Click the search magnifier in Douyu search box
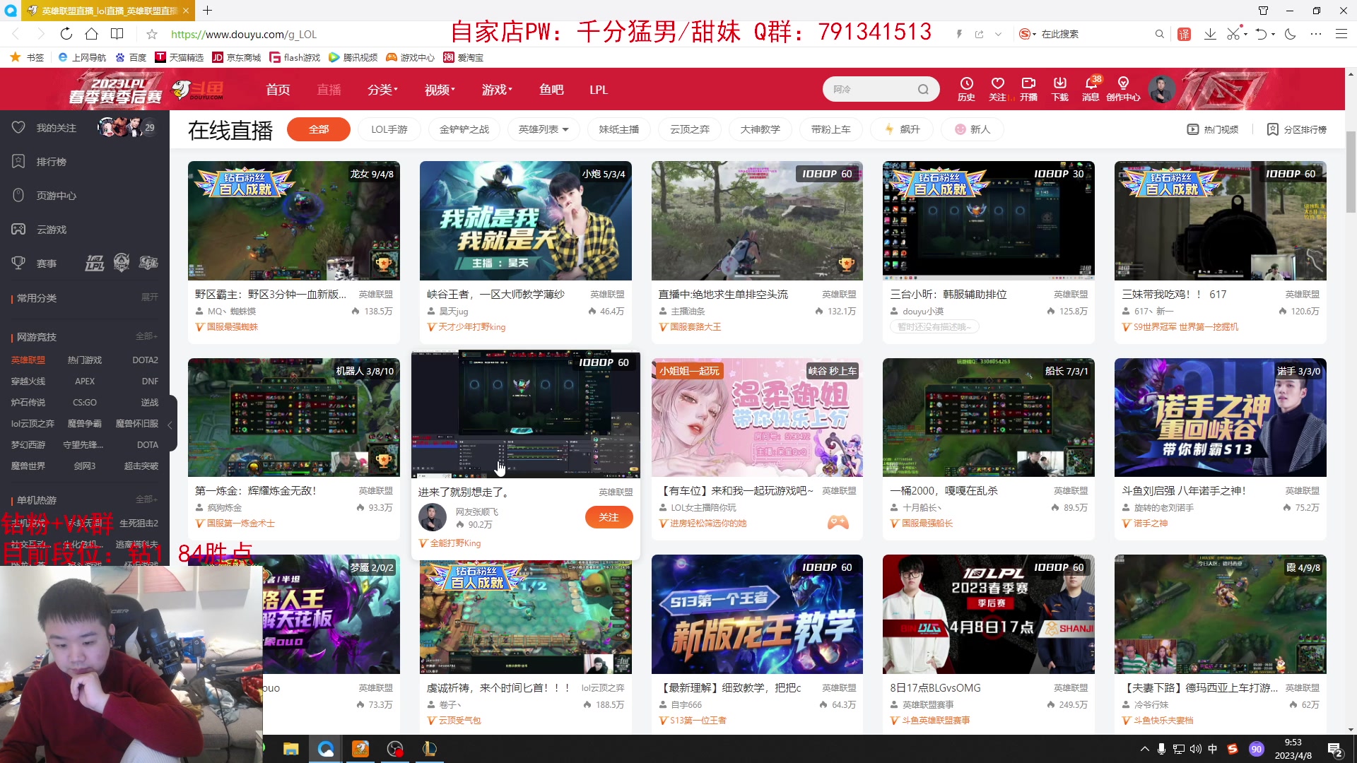Screen dimensions: 1357x763 click(923, 90)
